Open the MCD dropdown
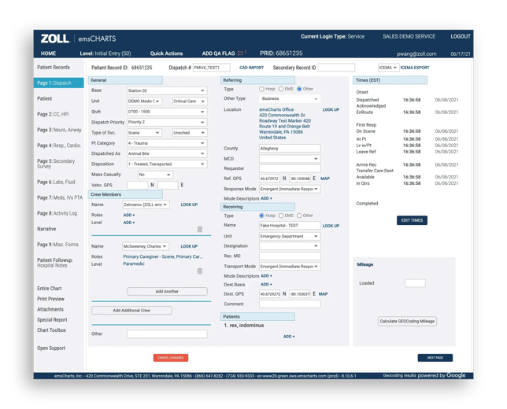This screenshot has height=409, width=507. pyautogui.click(x=290, y=159)
